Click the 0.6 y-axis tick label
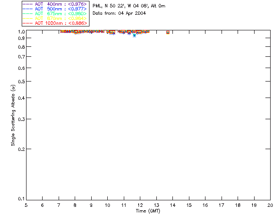 21,68
